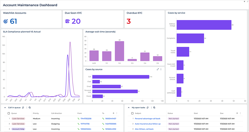This screenshot has width=249, height=132.
Task: Open the Call-in queue panel options menu
Action: click(x=27, y=108)
